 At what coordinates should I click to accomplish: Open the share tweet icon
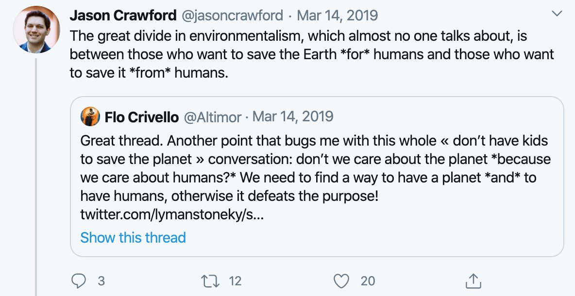(x=473, y=280)
